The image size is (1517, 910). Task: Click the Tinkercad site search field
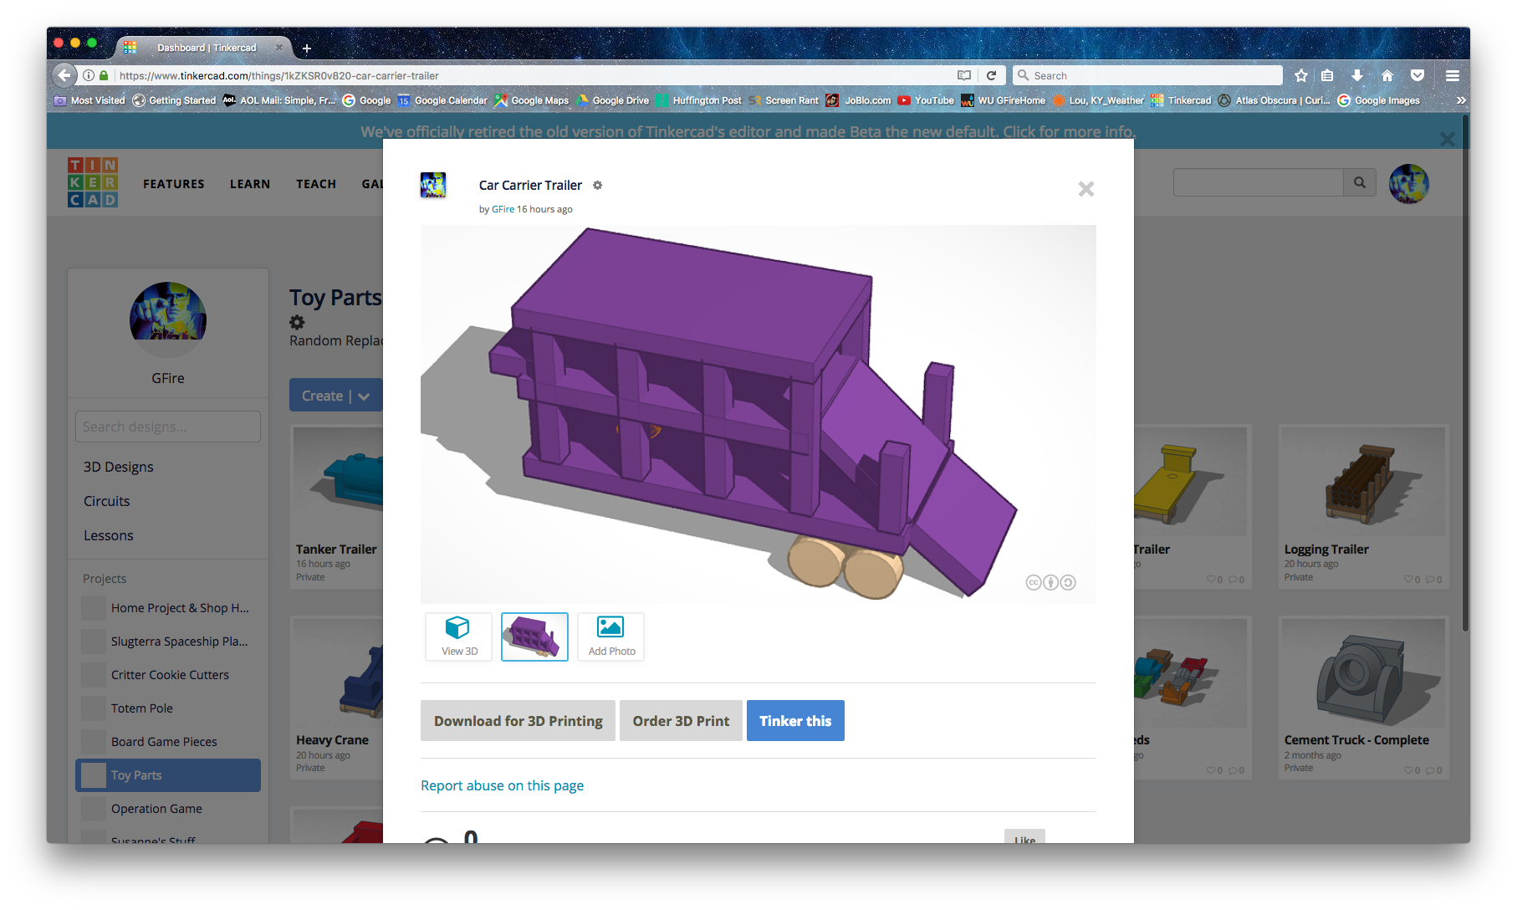click(x=1258, y=182)
